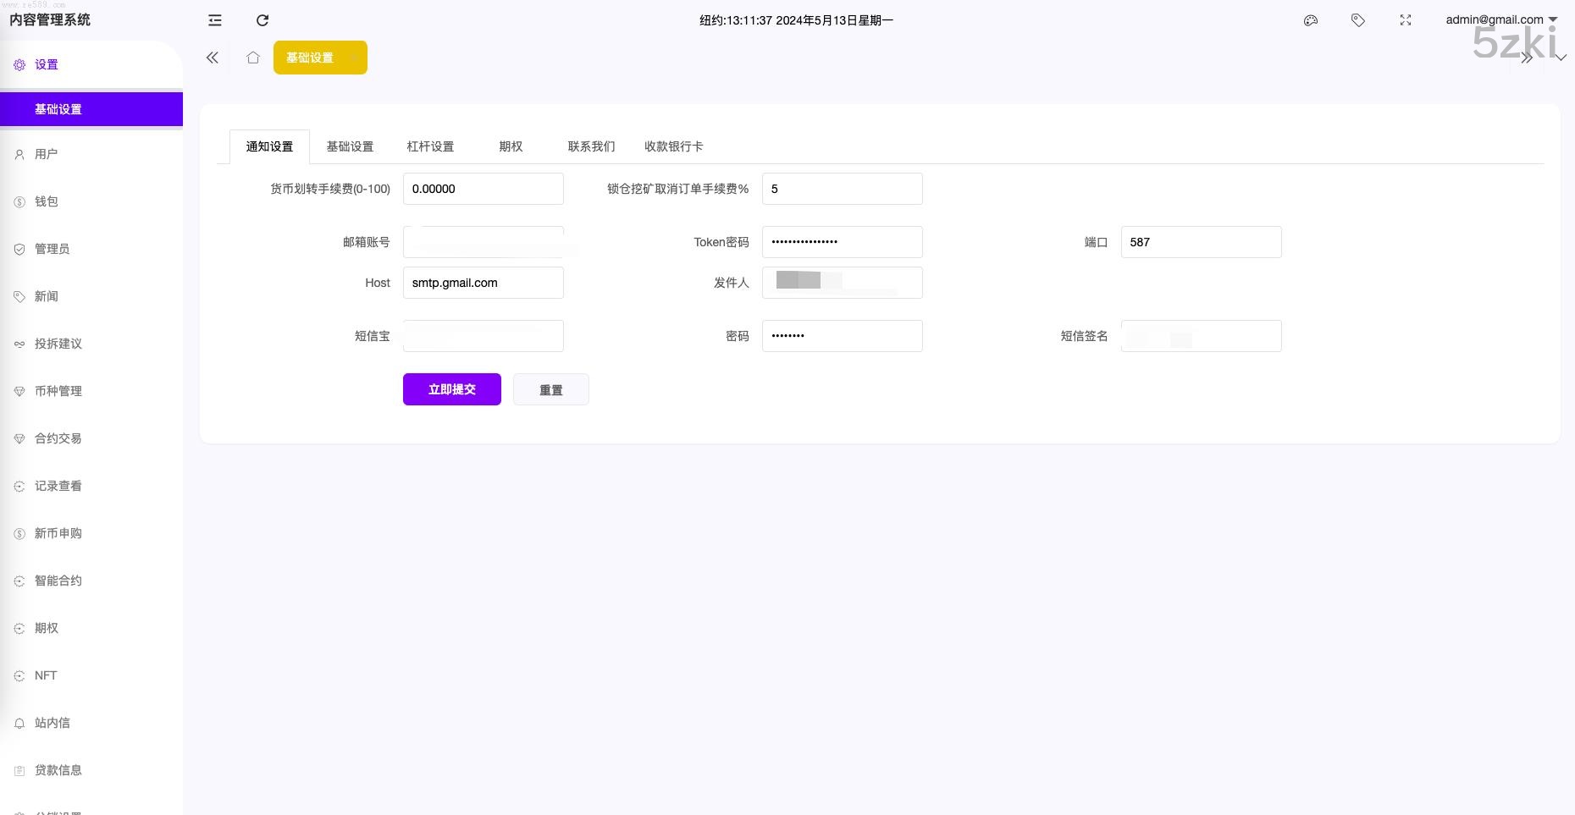
Task: Expand the 合约交易 sidebar menu
Action: coord(58,438)
